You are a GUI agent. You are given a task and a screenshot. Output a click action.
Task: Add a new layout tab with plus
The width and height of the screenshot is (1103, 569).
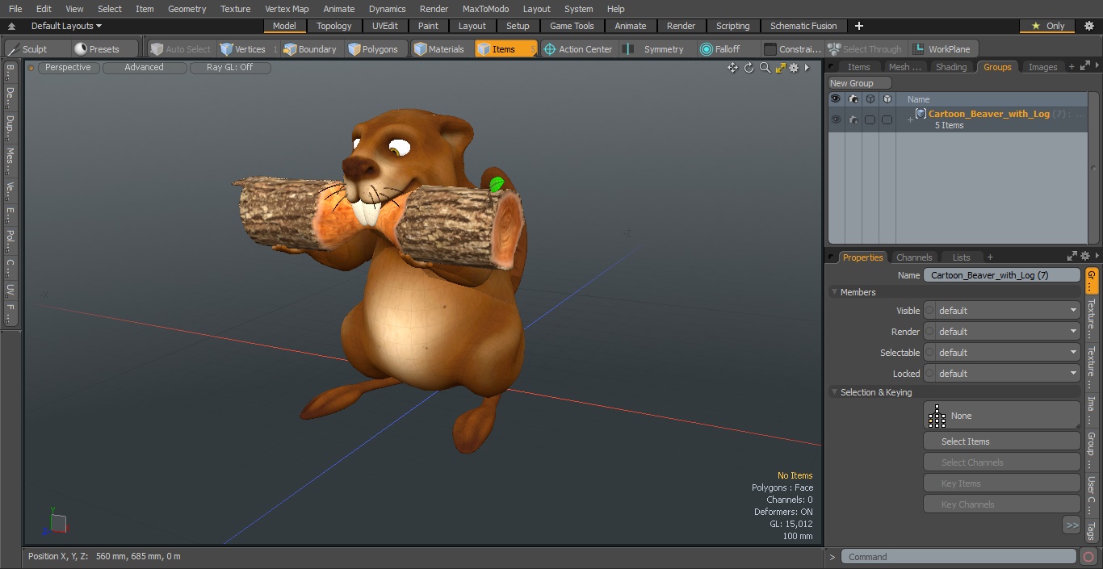[x=859, y=26]
